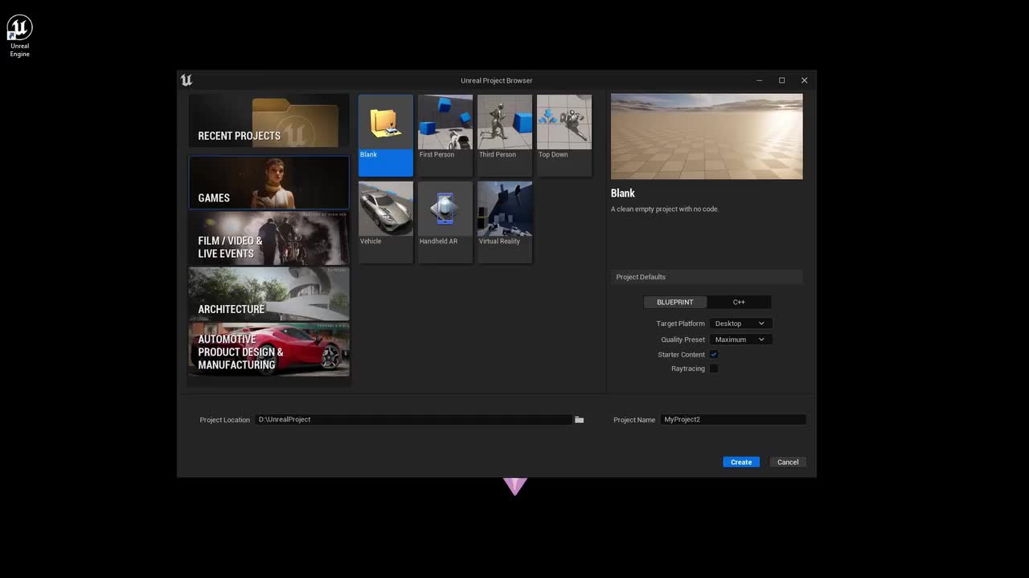Open the Target Platform dropdown
This screenshot has width=1029, height=578.
[x=740, y=324]
